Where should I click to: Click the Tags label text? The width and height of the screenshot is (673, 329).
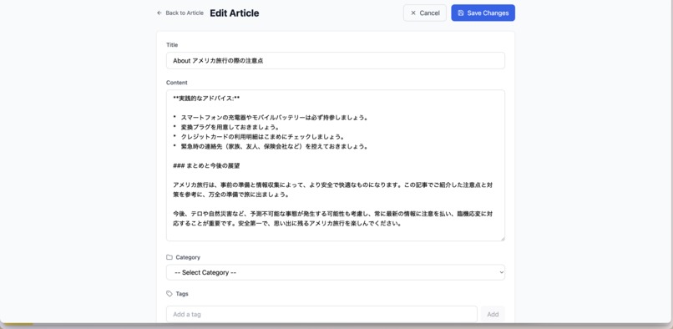click(182, 294)
